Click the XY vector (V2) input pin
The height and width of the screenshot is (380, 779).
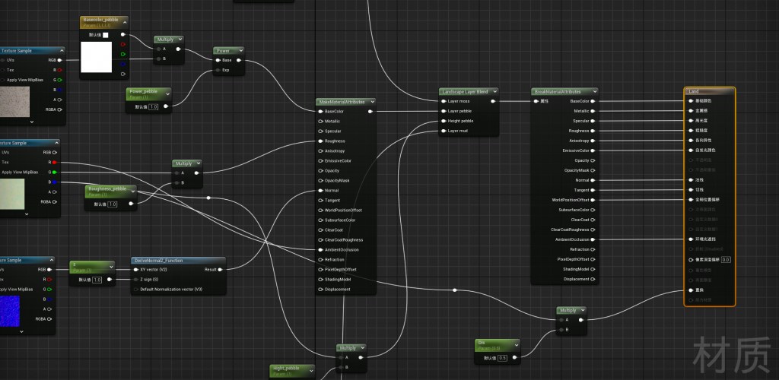pos(136,269)
